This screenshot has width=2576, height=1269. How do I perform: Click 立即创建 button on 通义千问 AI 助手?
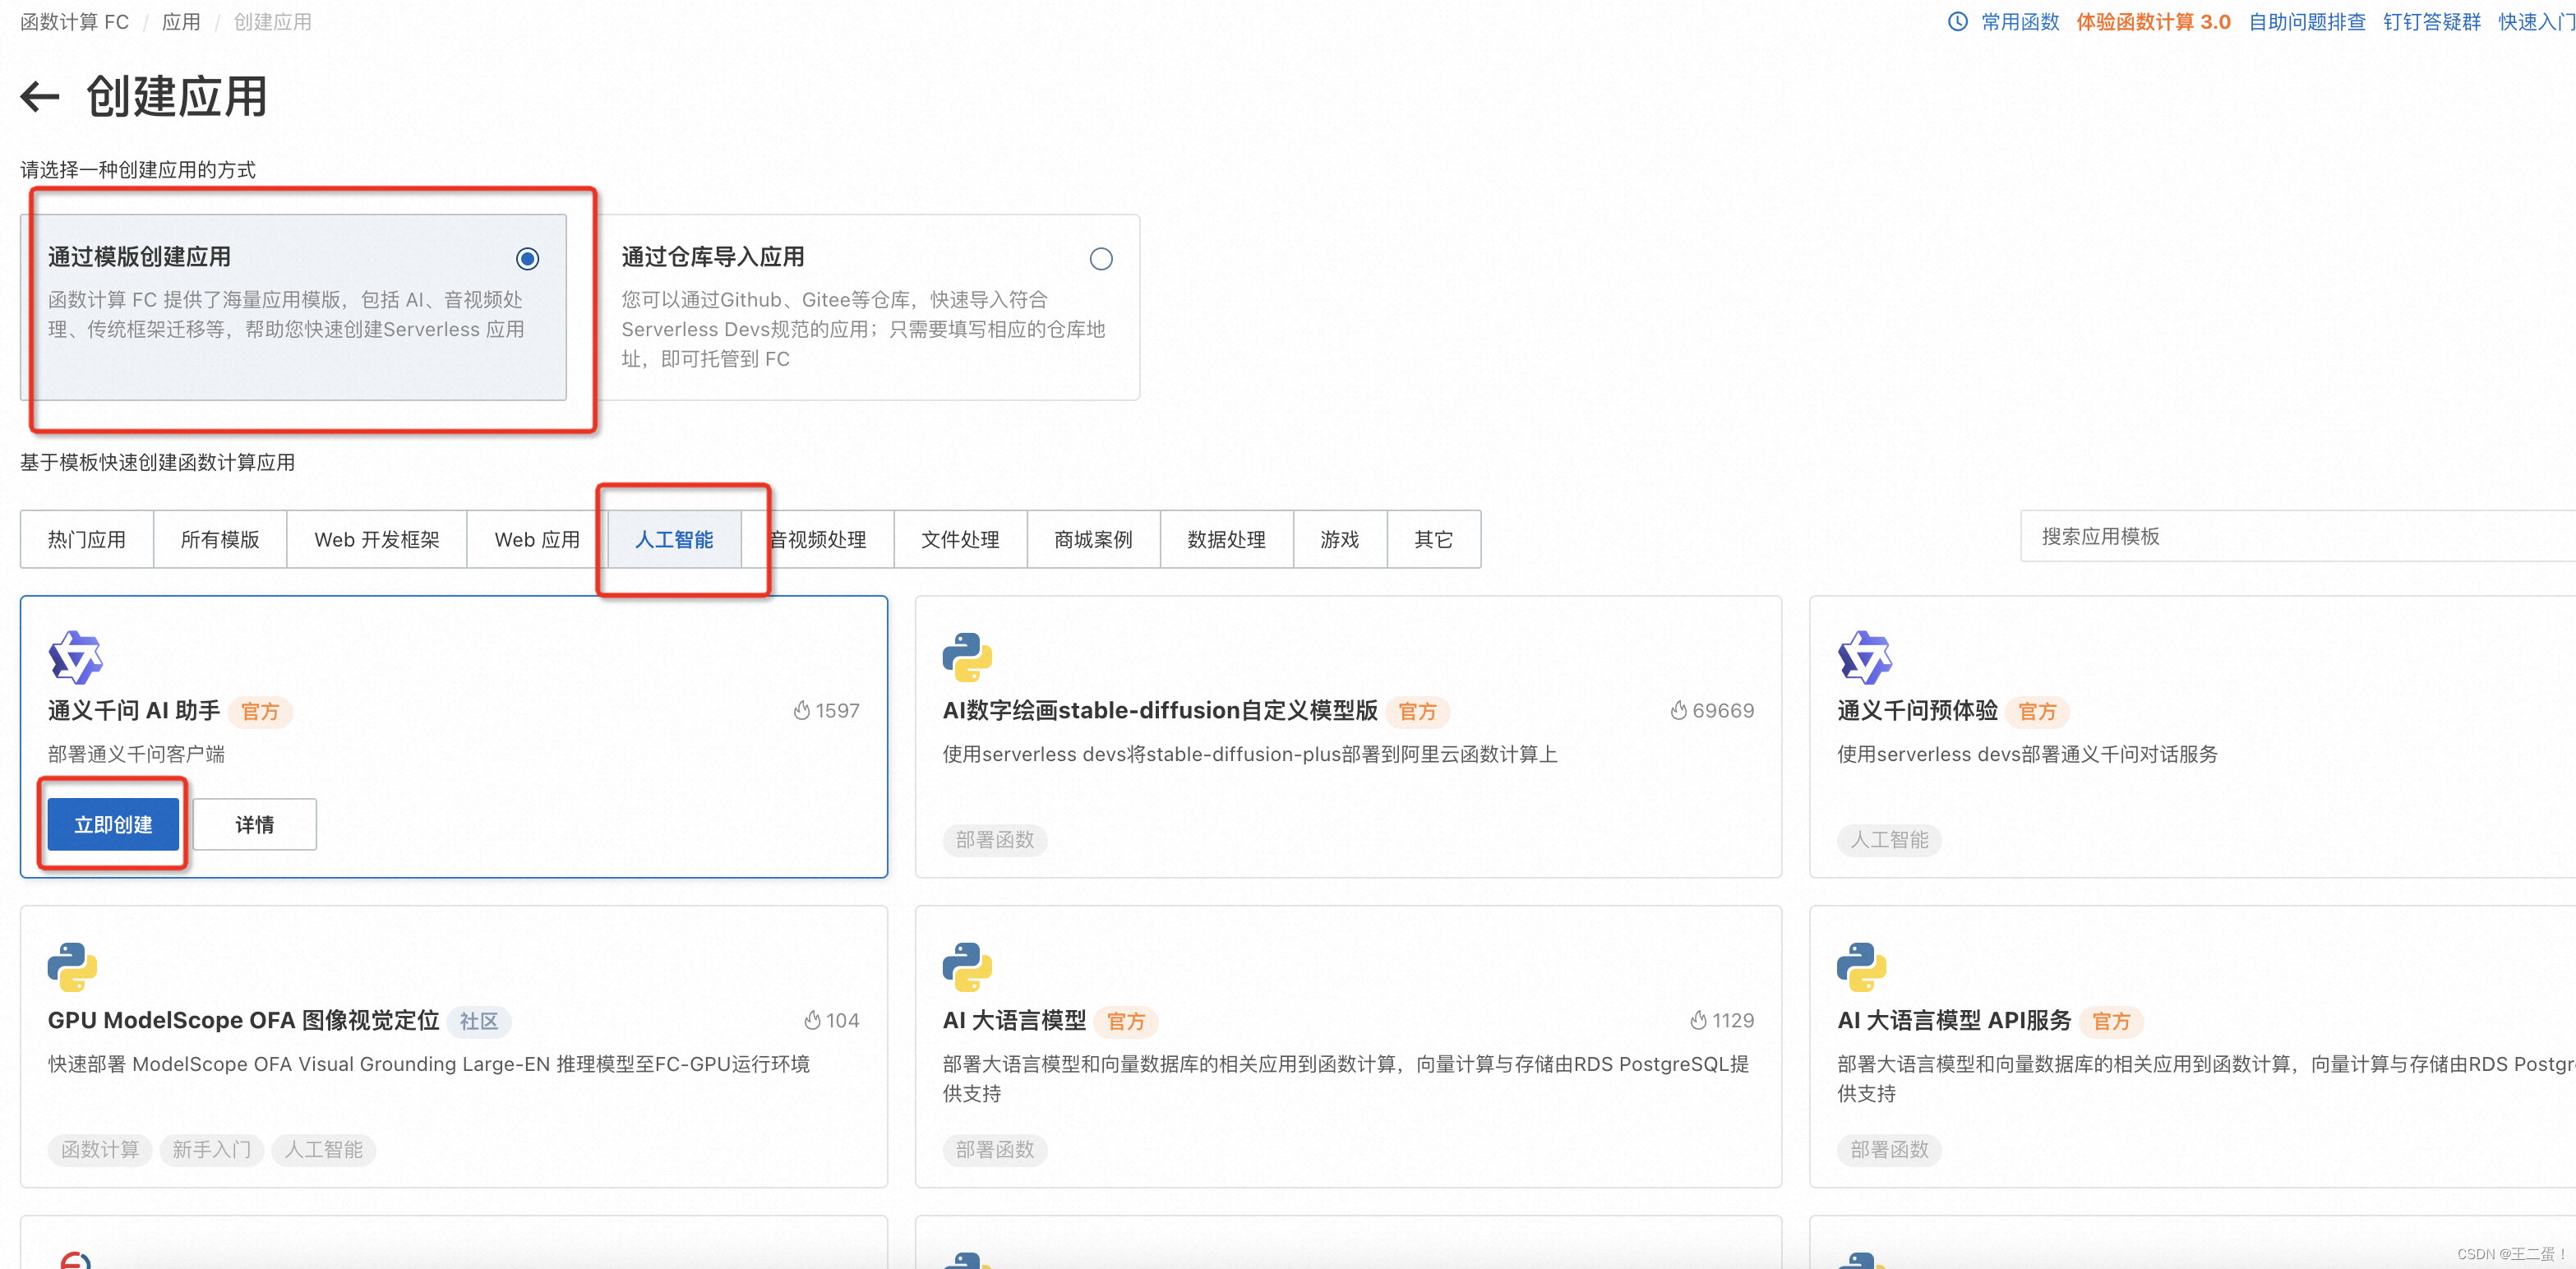[x=113, y=824]
